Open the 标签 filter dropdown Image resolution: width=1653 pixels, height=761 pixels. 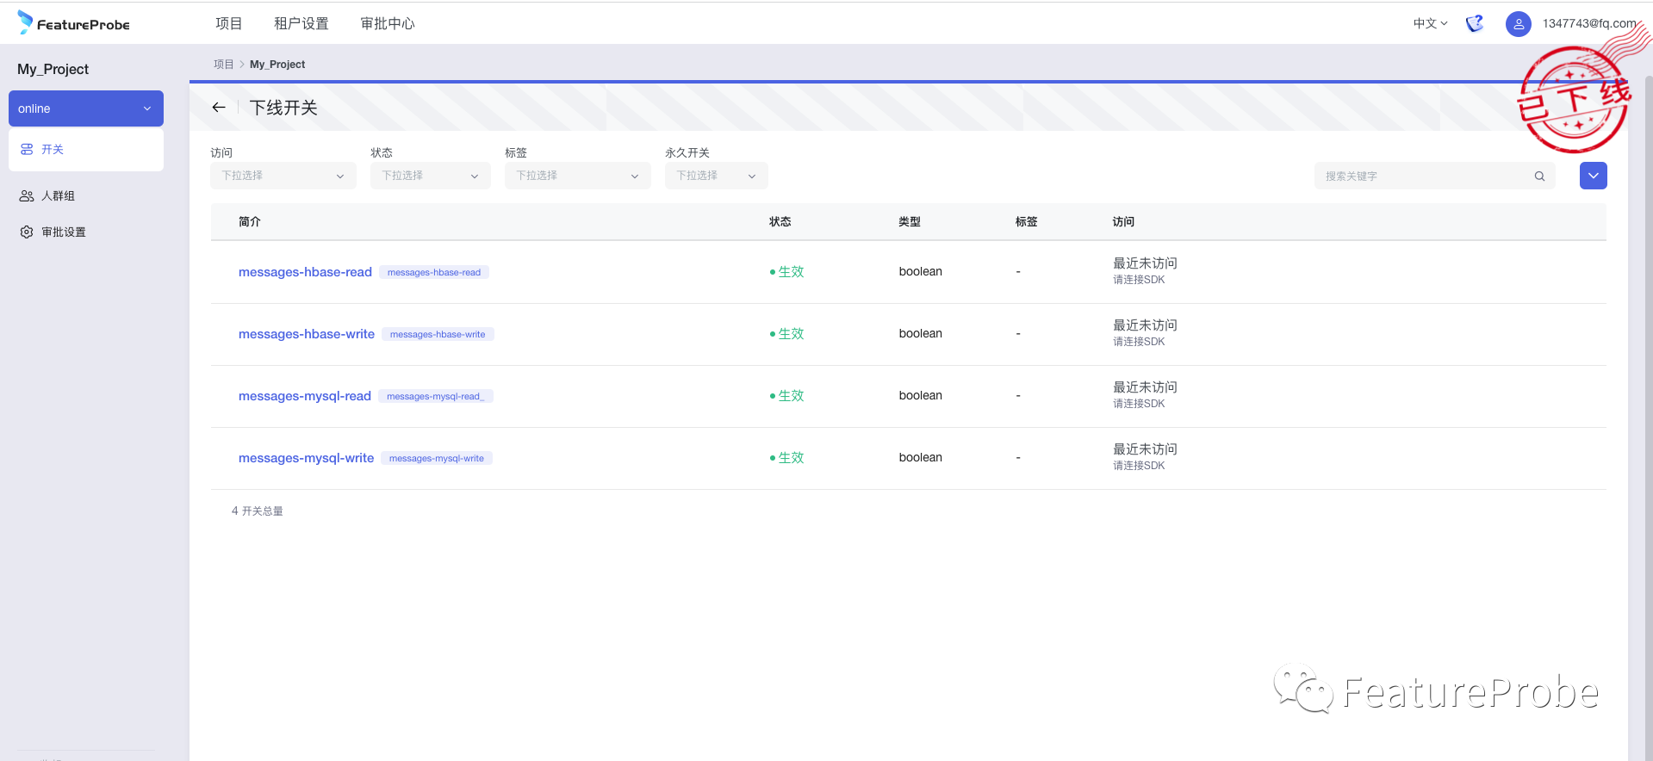coord(578,176)
